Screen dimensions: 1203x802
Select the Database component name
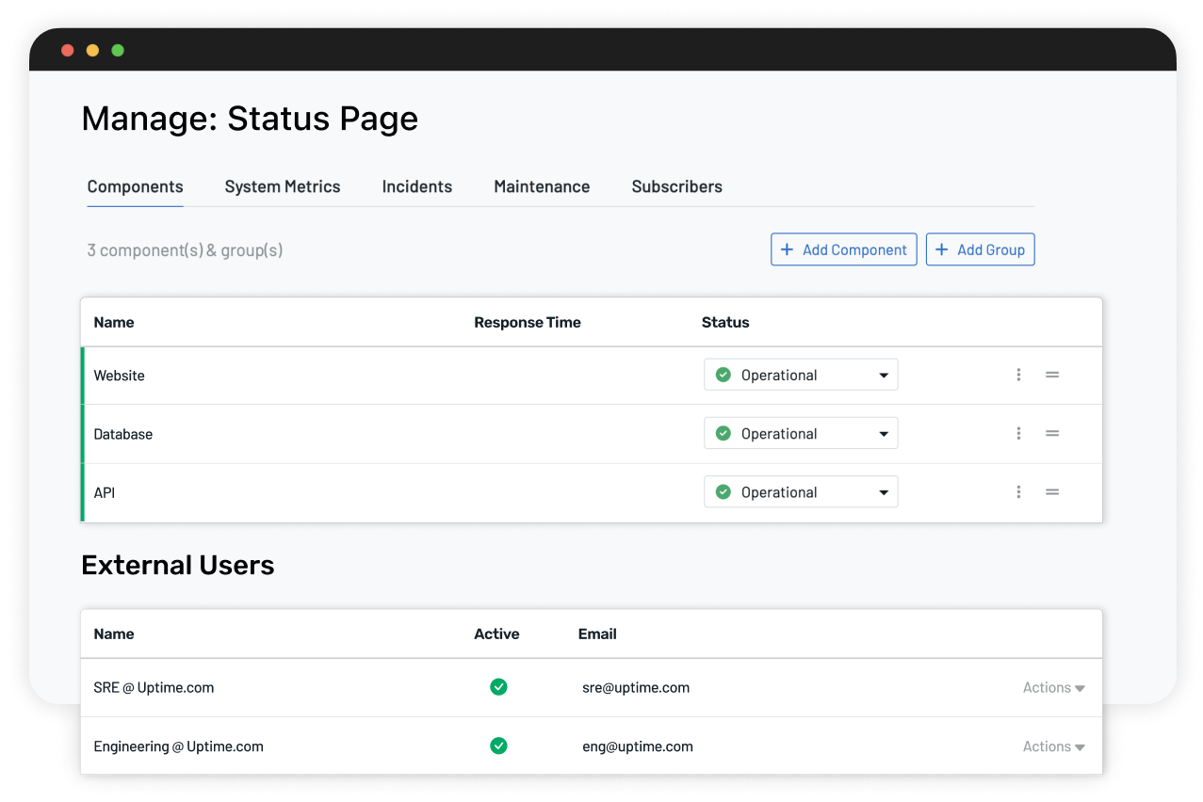122,434
